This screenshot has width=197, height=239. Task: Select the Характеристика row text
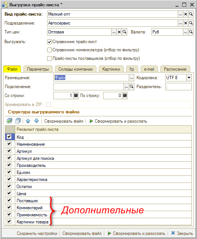point(32,180)
